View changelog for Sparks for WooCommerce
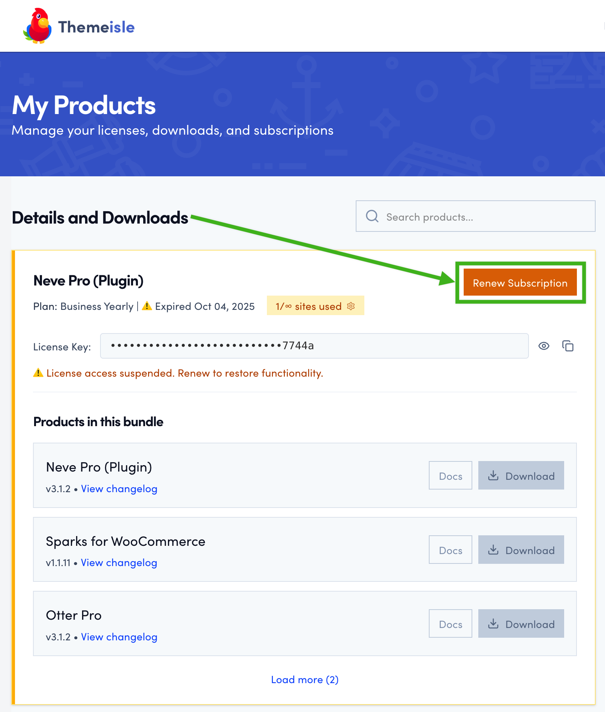This screenshot has height=712, width=605. (x=119, y=563)
